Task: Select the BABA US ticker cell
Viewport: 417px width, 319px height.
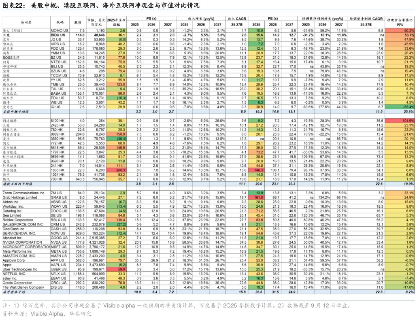Action: [x=58, y=93]
